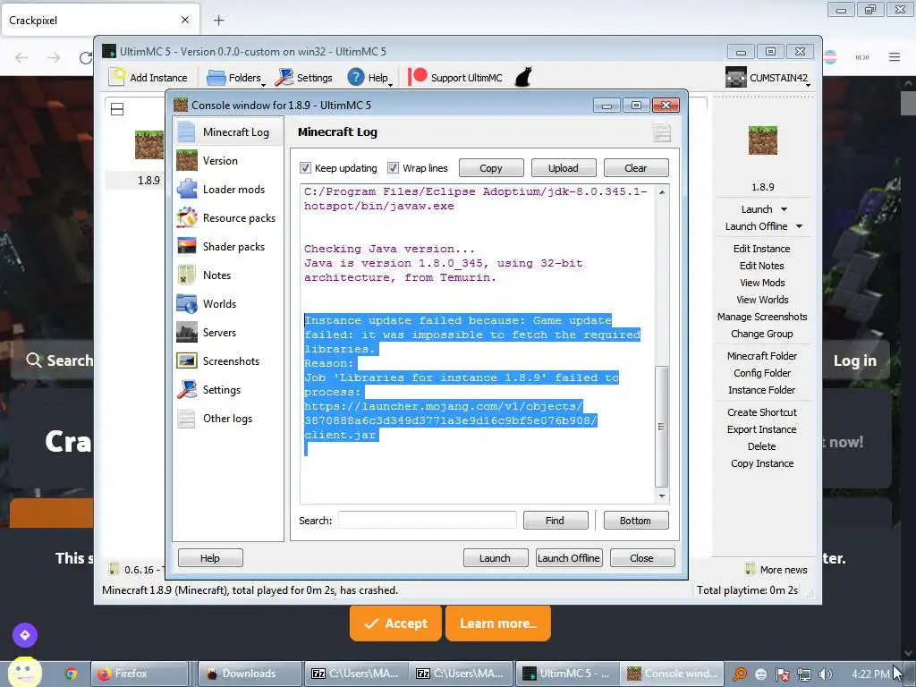Open main Settings from toolbar
The image size is (916, 687).
coord(304,78)
